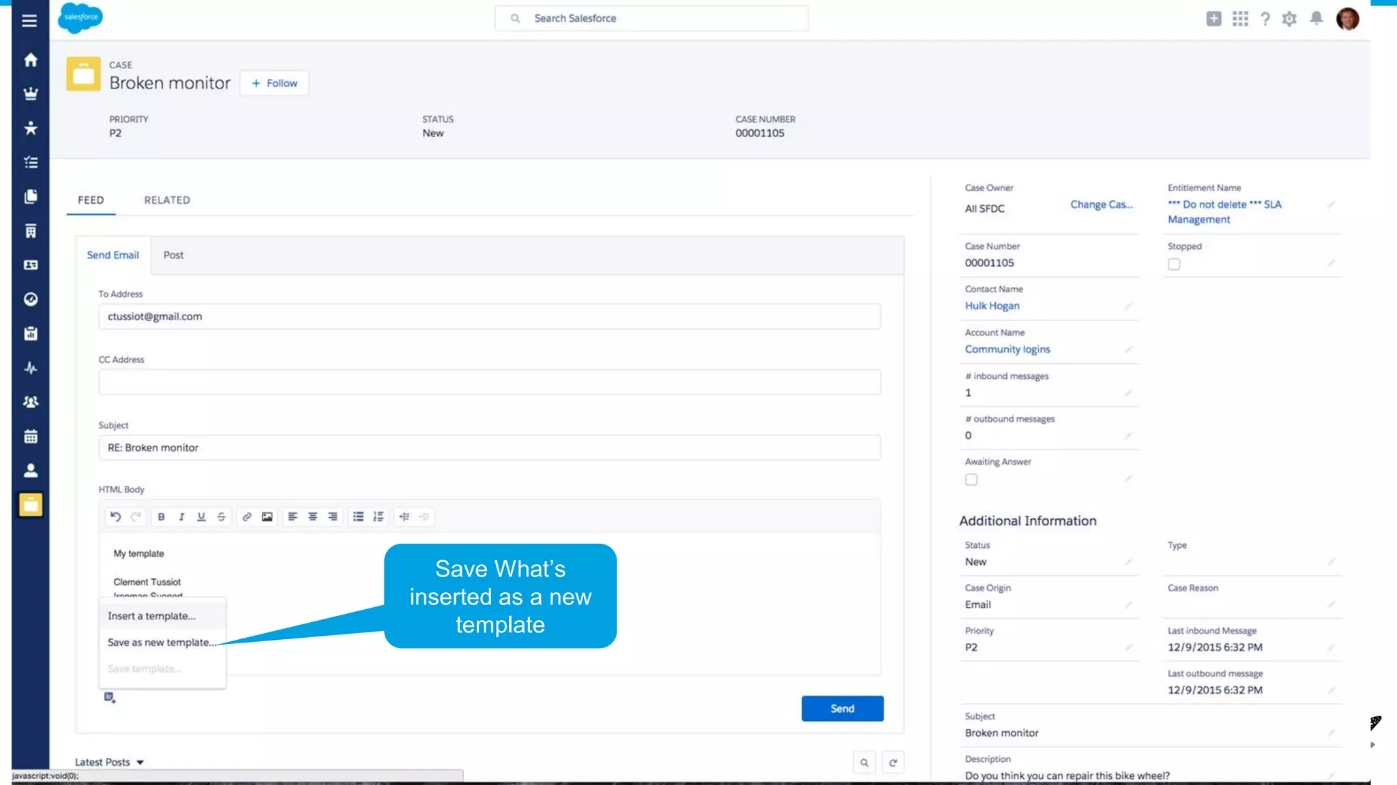Click the Subject field of the email
The width and height of the screenshot is (1397, 785).
tap(490, 448)
